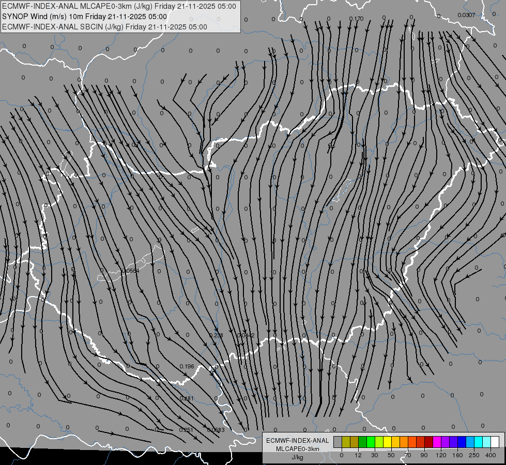The height and width of the screenshot is (465, 506).
Task: Pick the yellow swatch above the 50 label
Action: [387, 442]
